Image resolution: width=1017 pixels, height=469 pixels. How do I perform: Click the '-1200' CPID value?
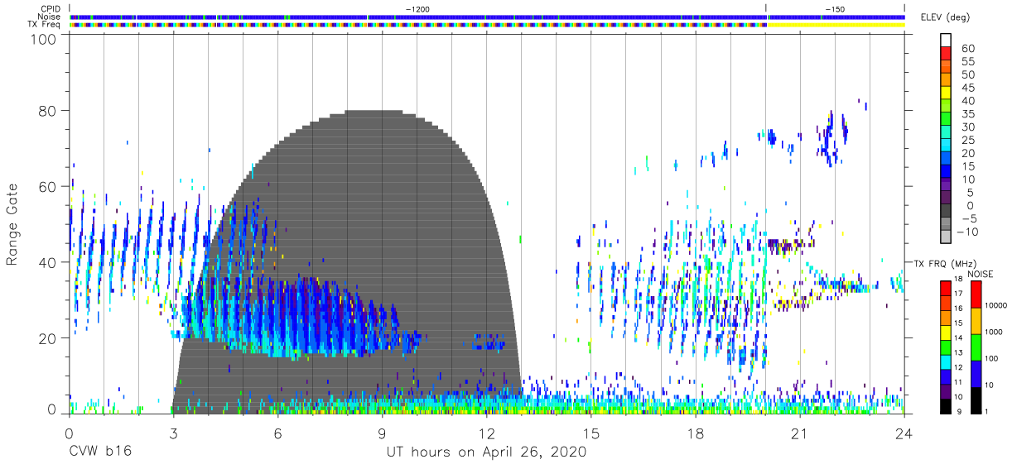(417, 9)
